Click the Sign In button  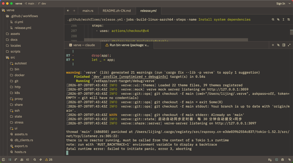pyautogui.click(x=281, y=4)
